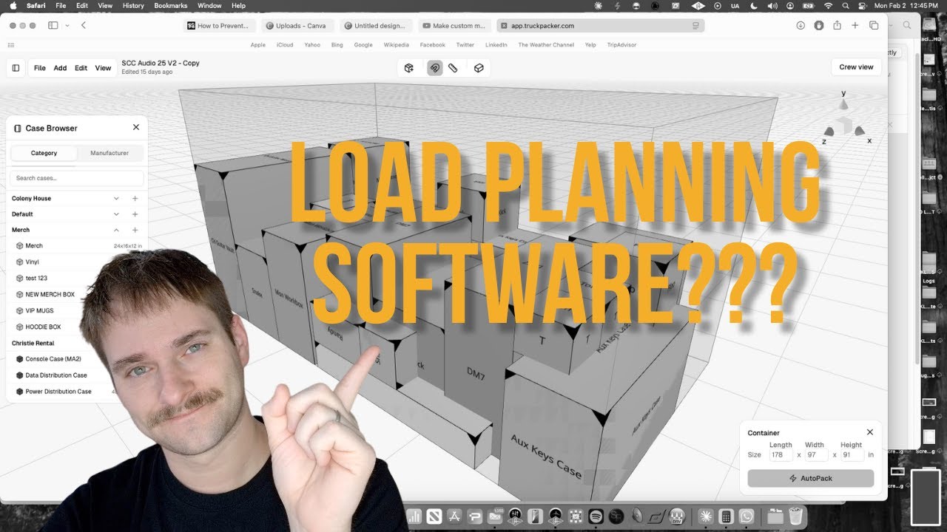Open Crew view

pyautogui.click(x=856, y=67)
